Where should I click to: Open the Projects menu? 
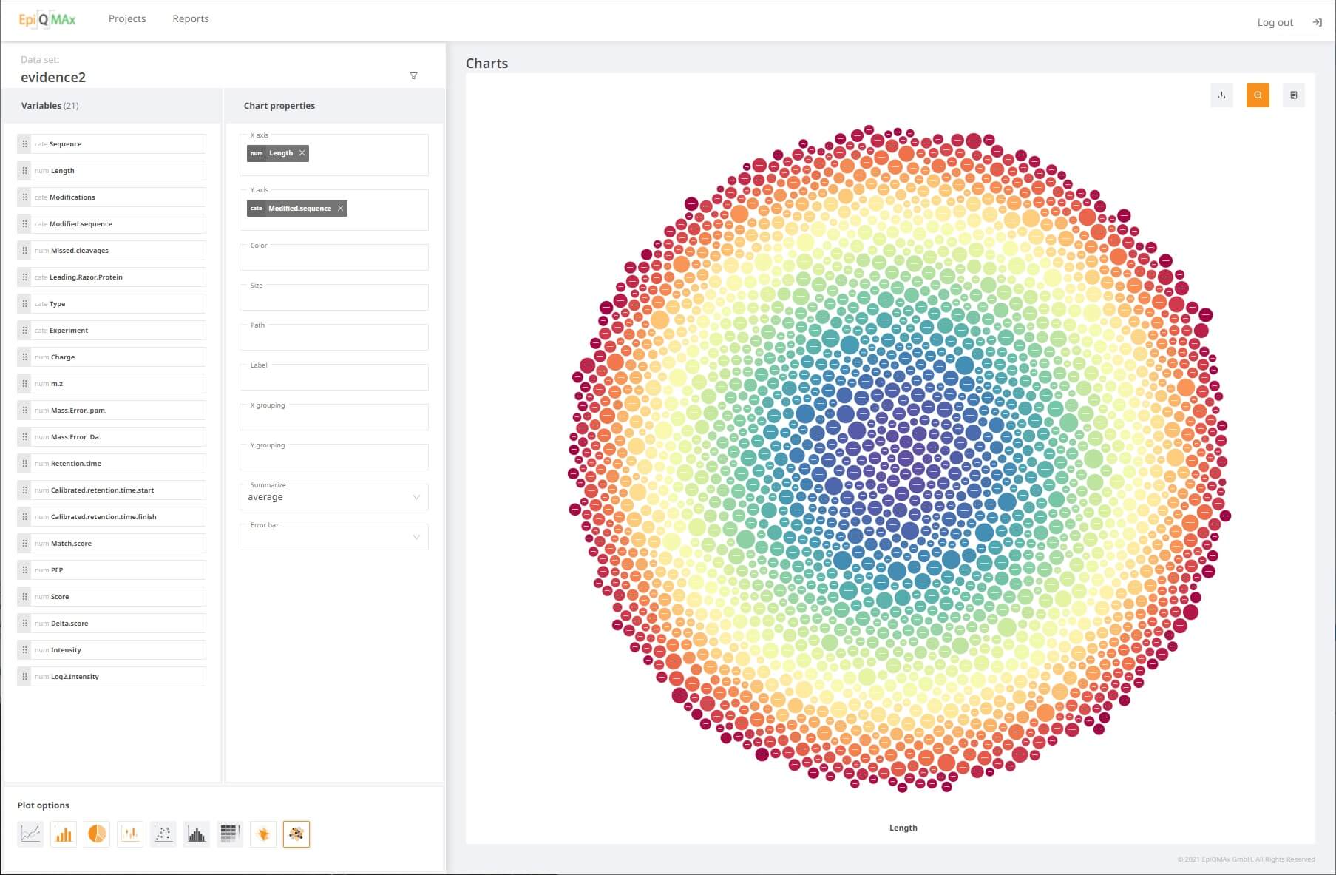coord(127,18)
